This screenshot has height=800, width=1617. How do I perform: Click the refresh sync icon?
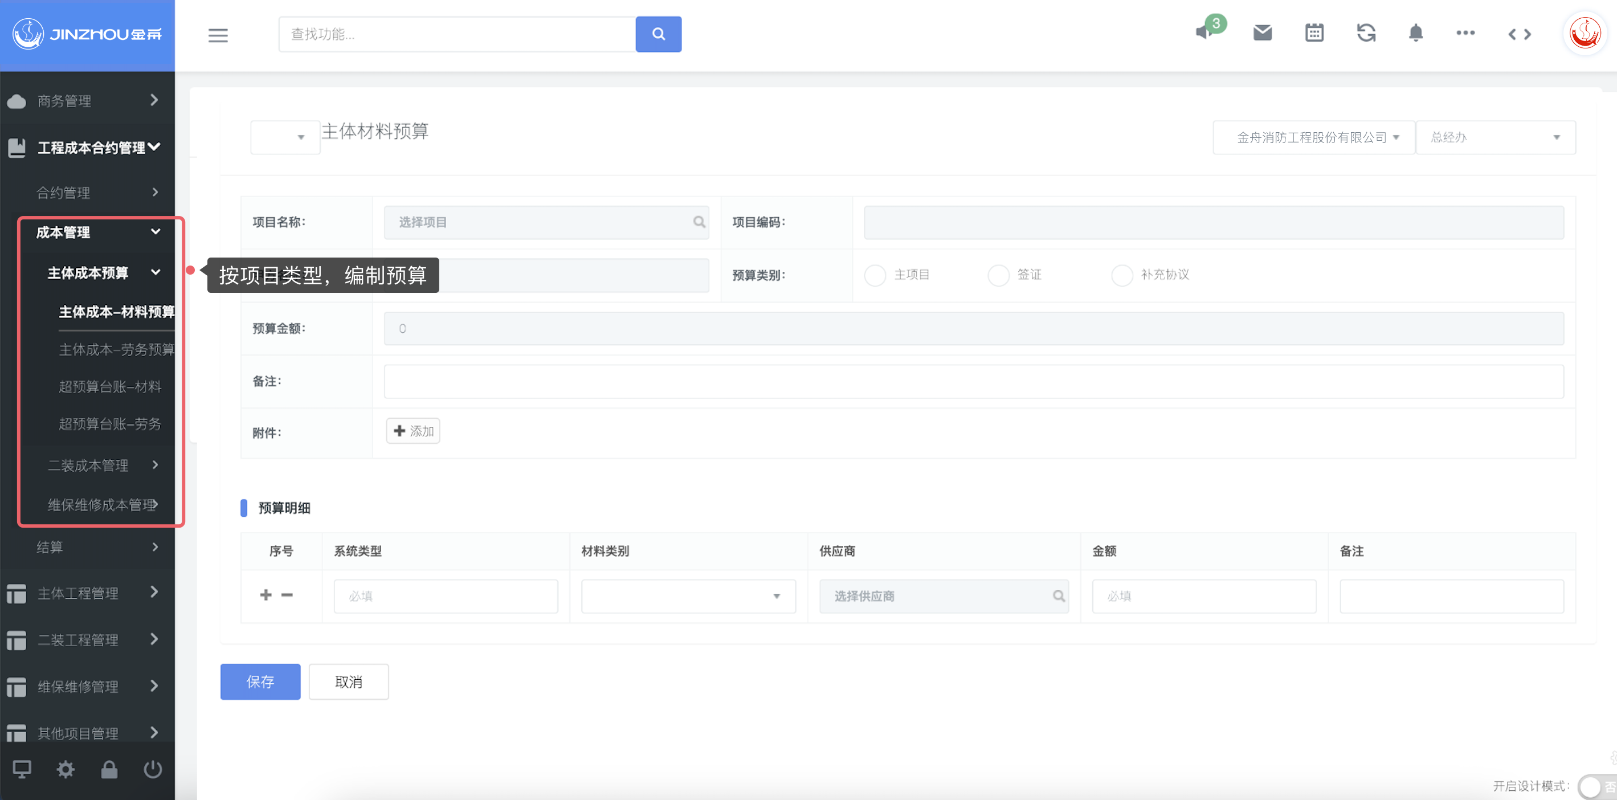[1366, 32]
